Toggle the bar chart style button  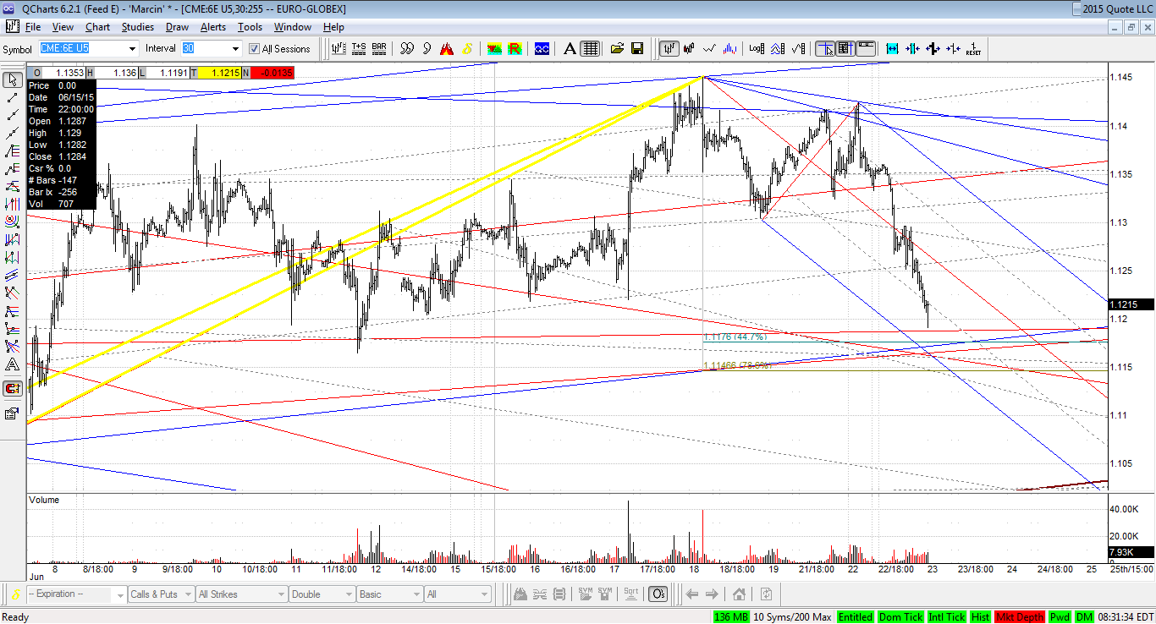pos(669,48)
